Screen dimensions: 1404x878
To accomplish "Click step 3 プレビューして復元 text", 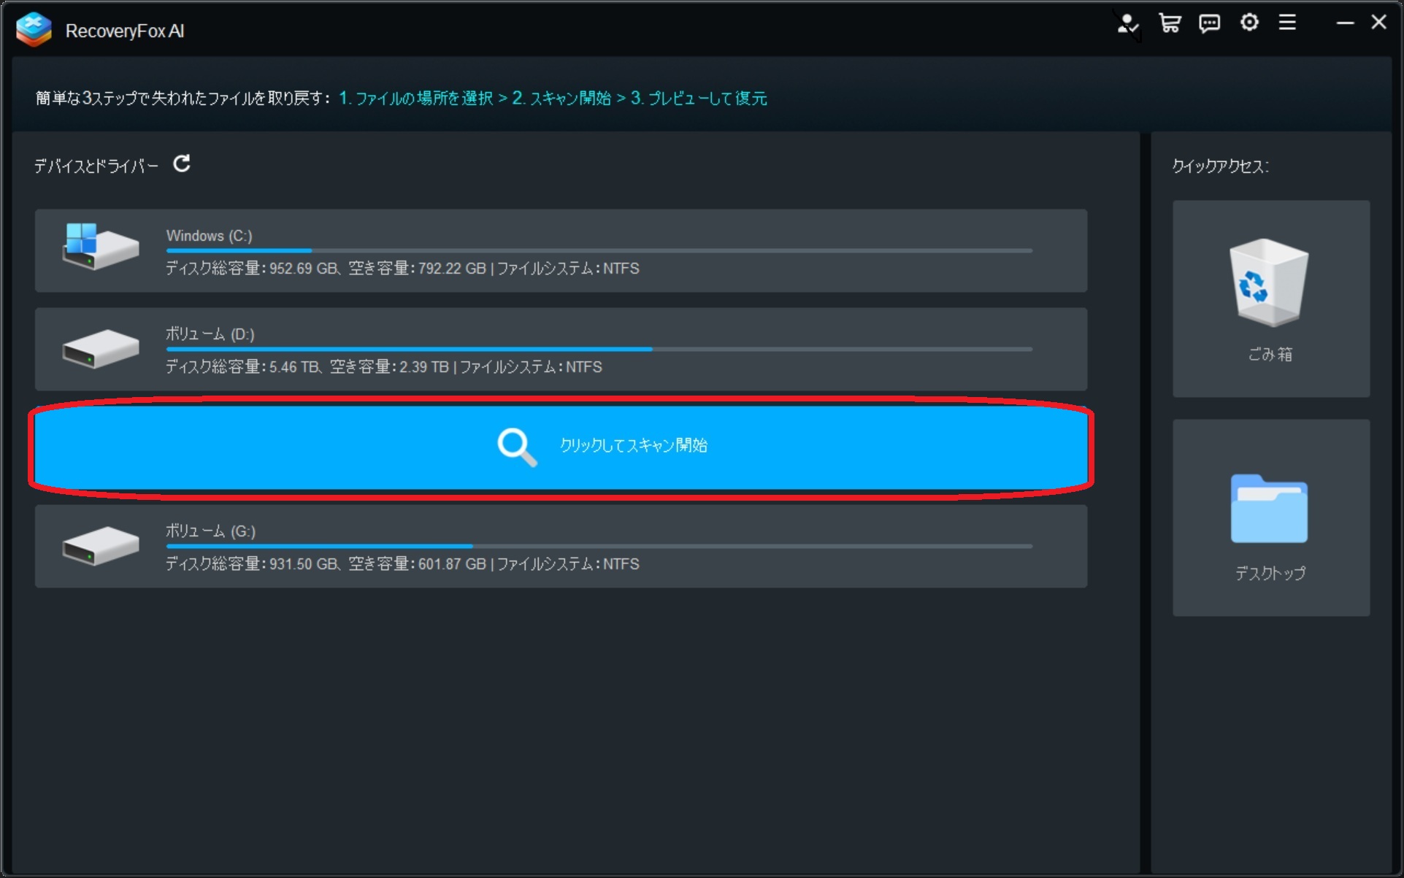I will click(699, 98).
